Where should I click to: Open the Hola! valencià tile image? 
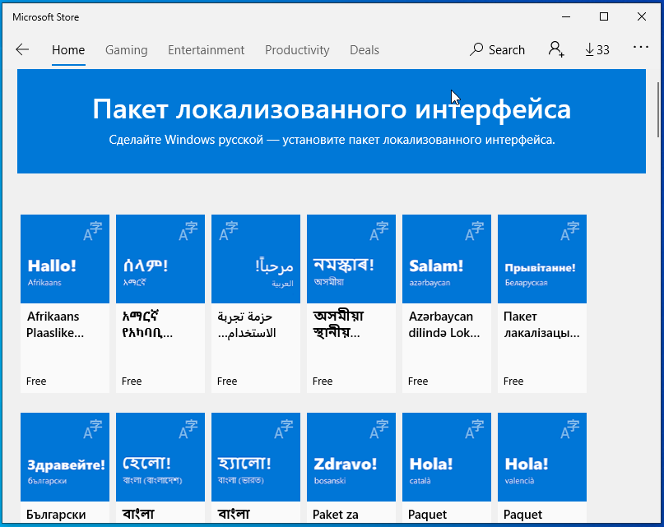pos(542,457)
